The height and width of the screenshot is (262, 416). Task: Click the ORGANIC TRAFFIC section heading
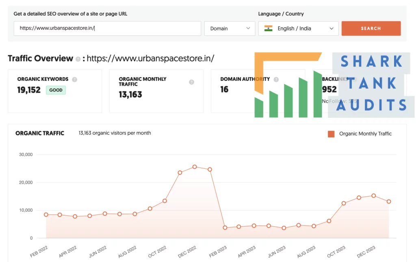pos(40,133)
